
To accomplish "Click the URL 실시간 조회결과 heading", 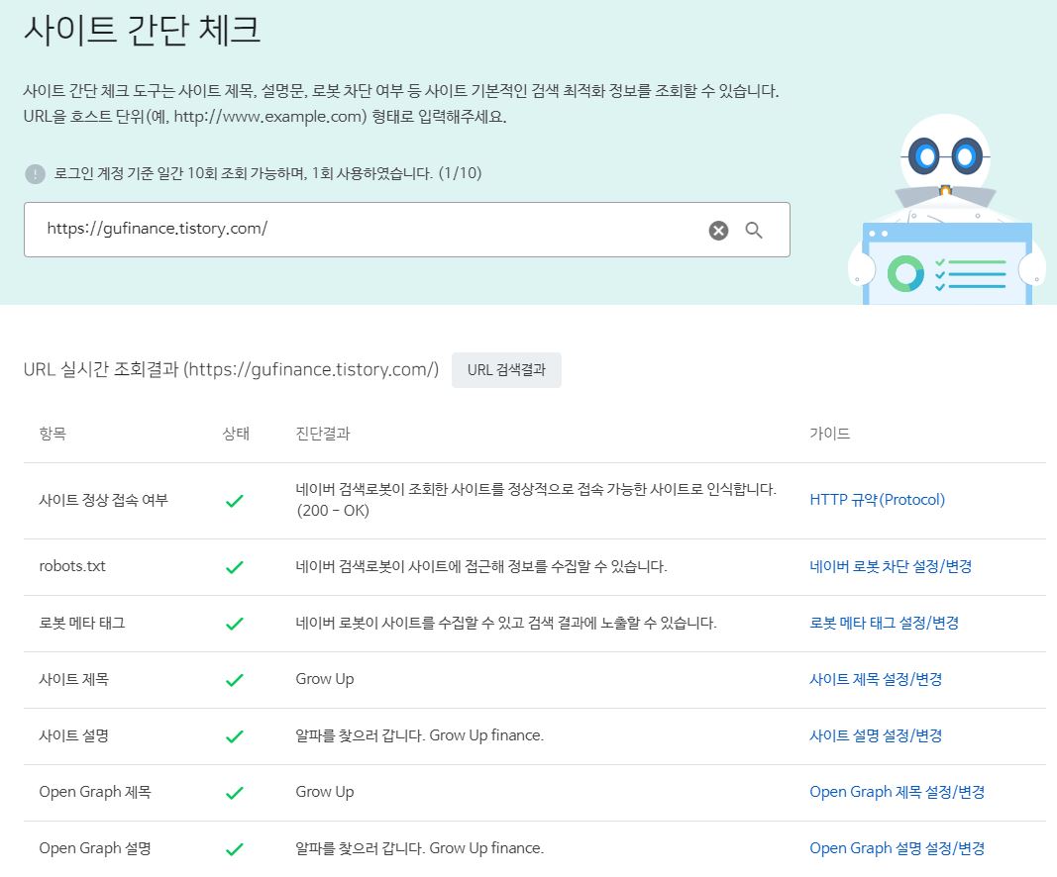I will tap(231, 370).
